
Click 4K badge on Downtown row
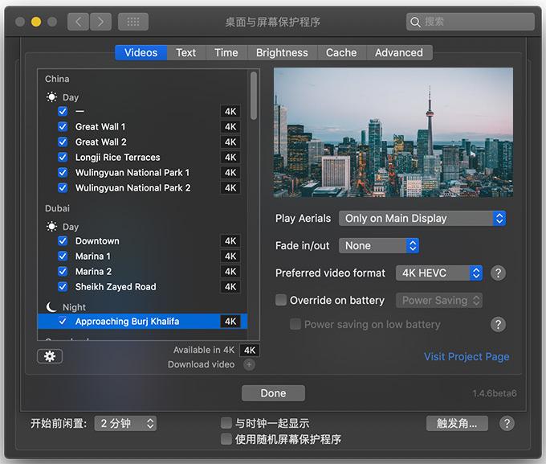230,241
